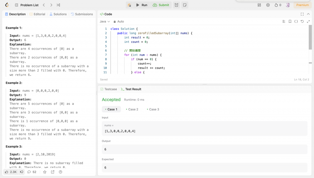Click Runtime: 0 ms text

pyautogui.click(x=134, y=100)
